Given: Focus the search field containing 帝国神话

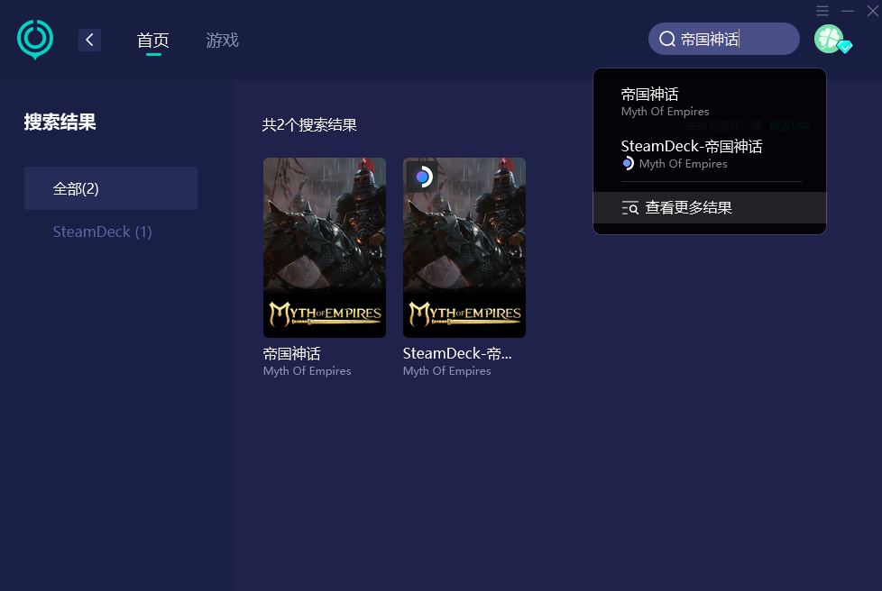Looking at the screenshot, I should pos(724,39).
